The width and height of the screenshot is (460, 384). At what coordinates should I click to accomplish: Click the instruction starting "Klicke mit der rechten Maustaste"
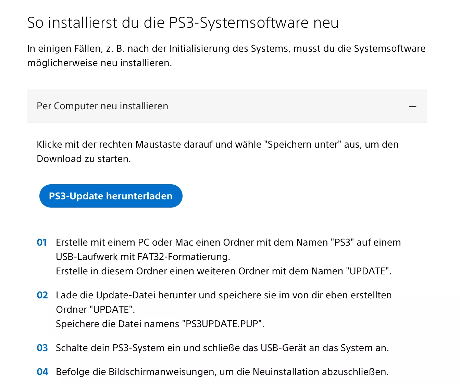point(217,151)
